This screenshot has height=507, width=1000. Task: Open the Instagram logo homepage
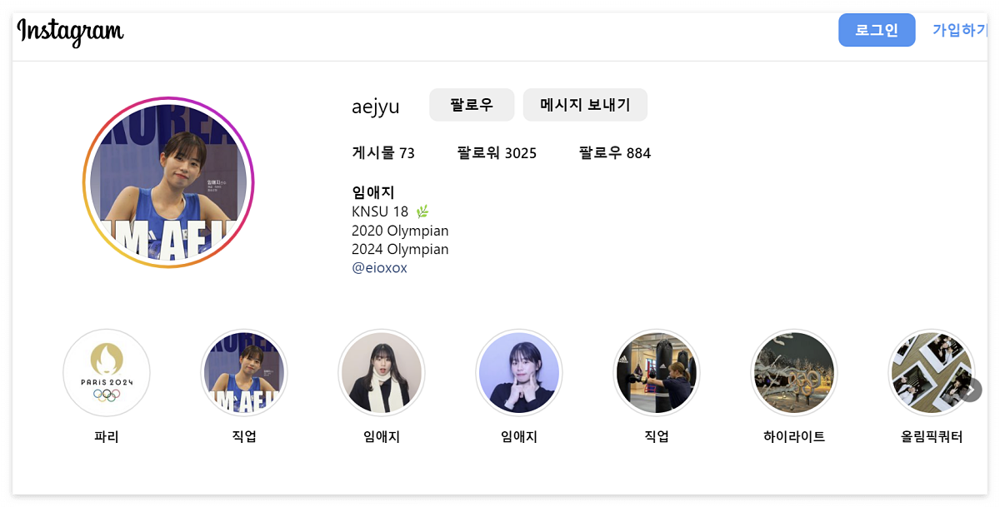(70, 31)
